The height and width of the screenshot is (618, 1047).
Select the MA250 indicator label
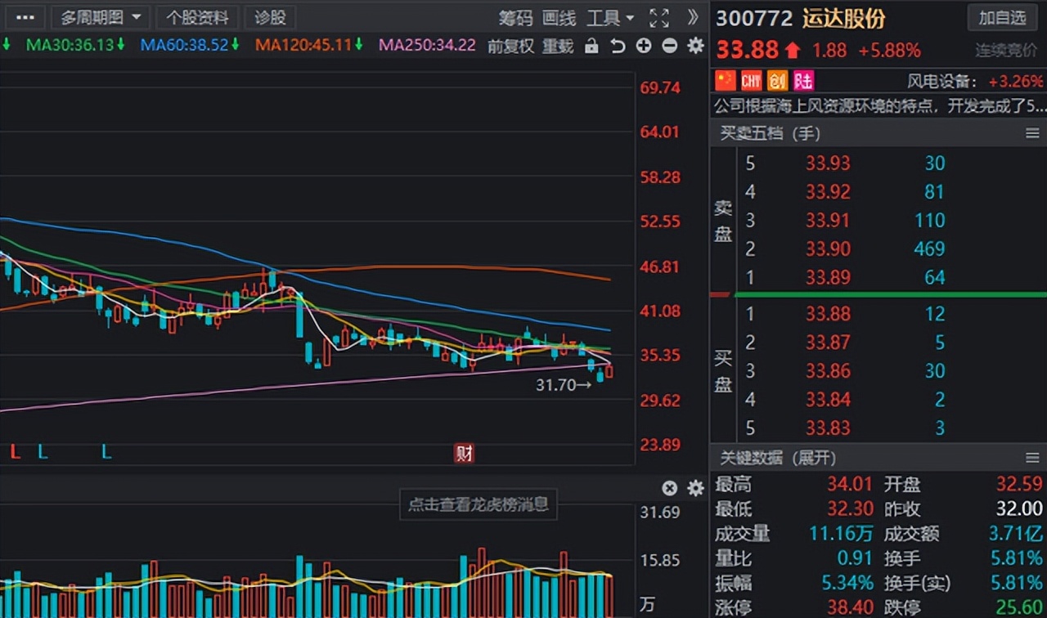click(427, 45)
